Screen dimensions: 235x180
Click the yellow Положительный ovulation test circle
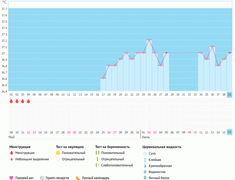pyautogui.click(x=58, y=153)
